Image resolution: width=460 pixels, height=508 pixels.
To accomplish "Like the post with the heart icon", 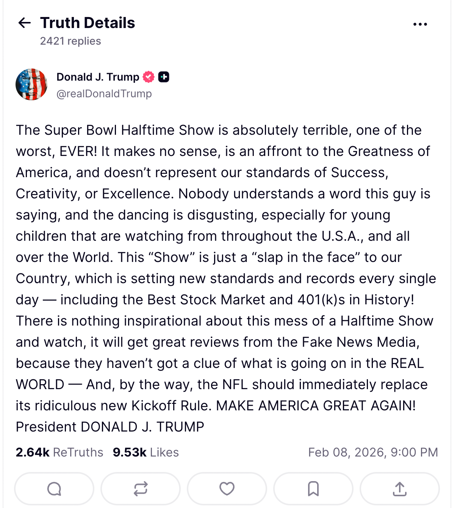I will pos(226,489).
